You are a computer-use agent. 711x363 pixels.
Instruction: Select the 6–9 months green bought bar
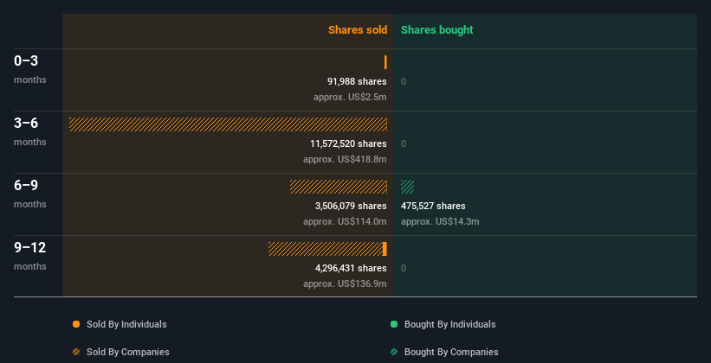(408, 187)
